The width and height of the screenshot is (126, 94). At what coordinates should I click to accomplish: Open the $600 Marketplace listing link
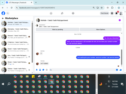pyautogui.click(x=49, y=27)
